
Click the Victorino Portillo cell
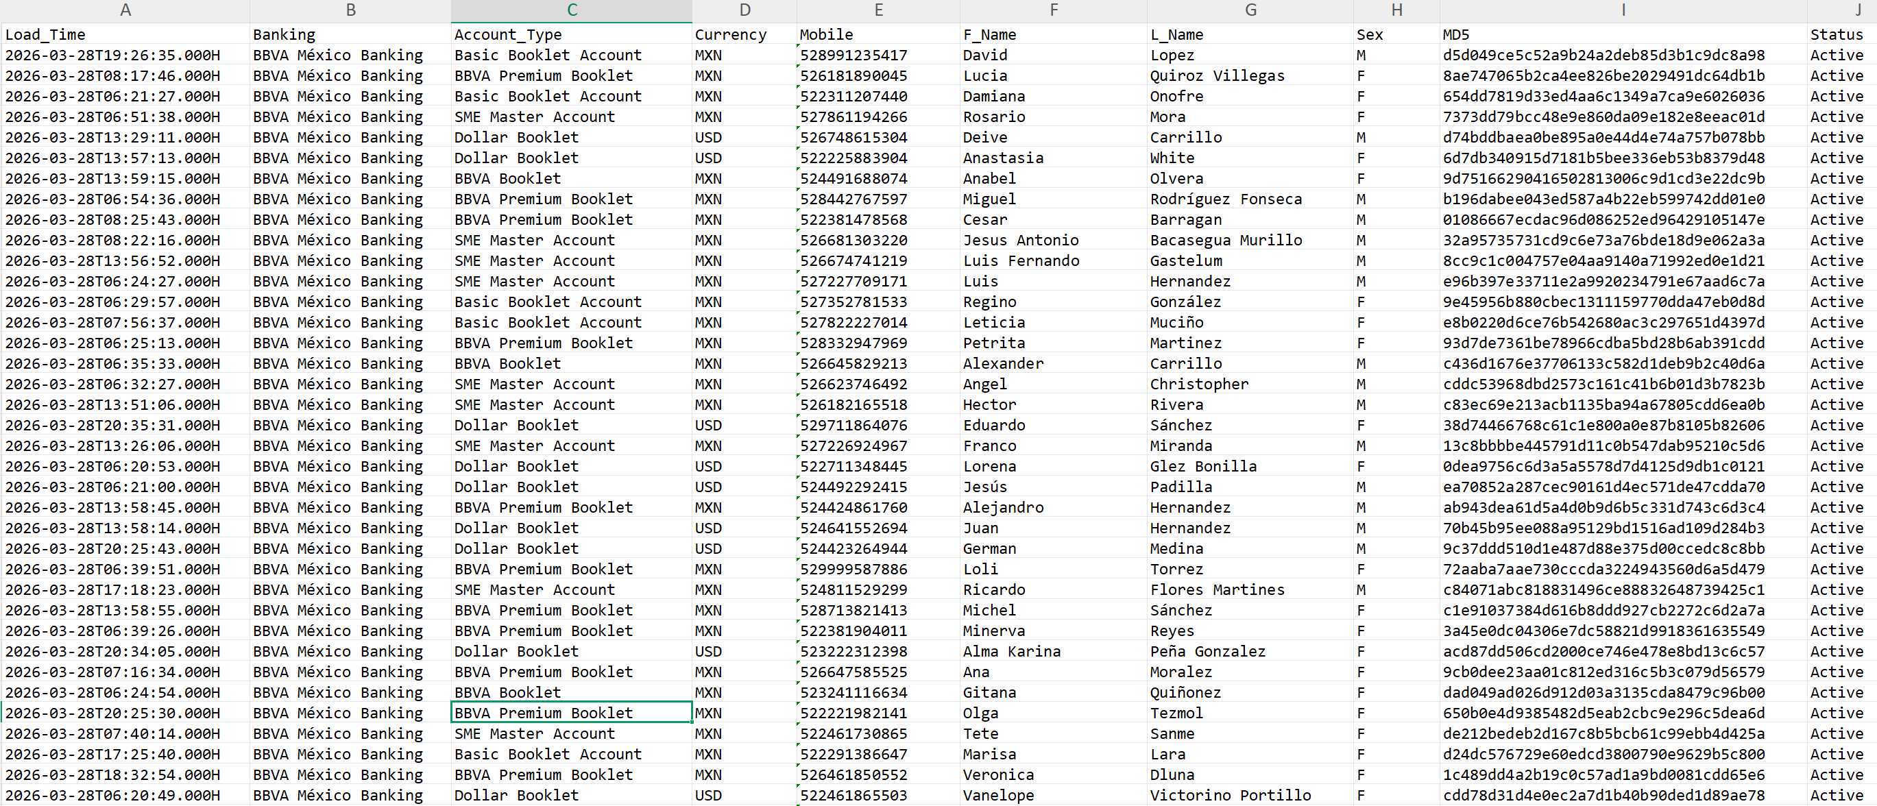[x=1250, y=796]
